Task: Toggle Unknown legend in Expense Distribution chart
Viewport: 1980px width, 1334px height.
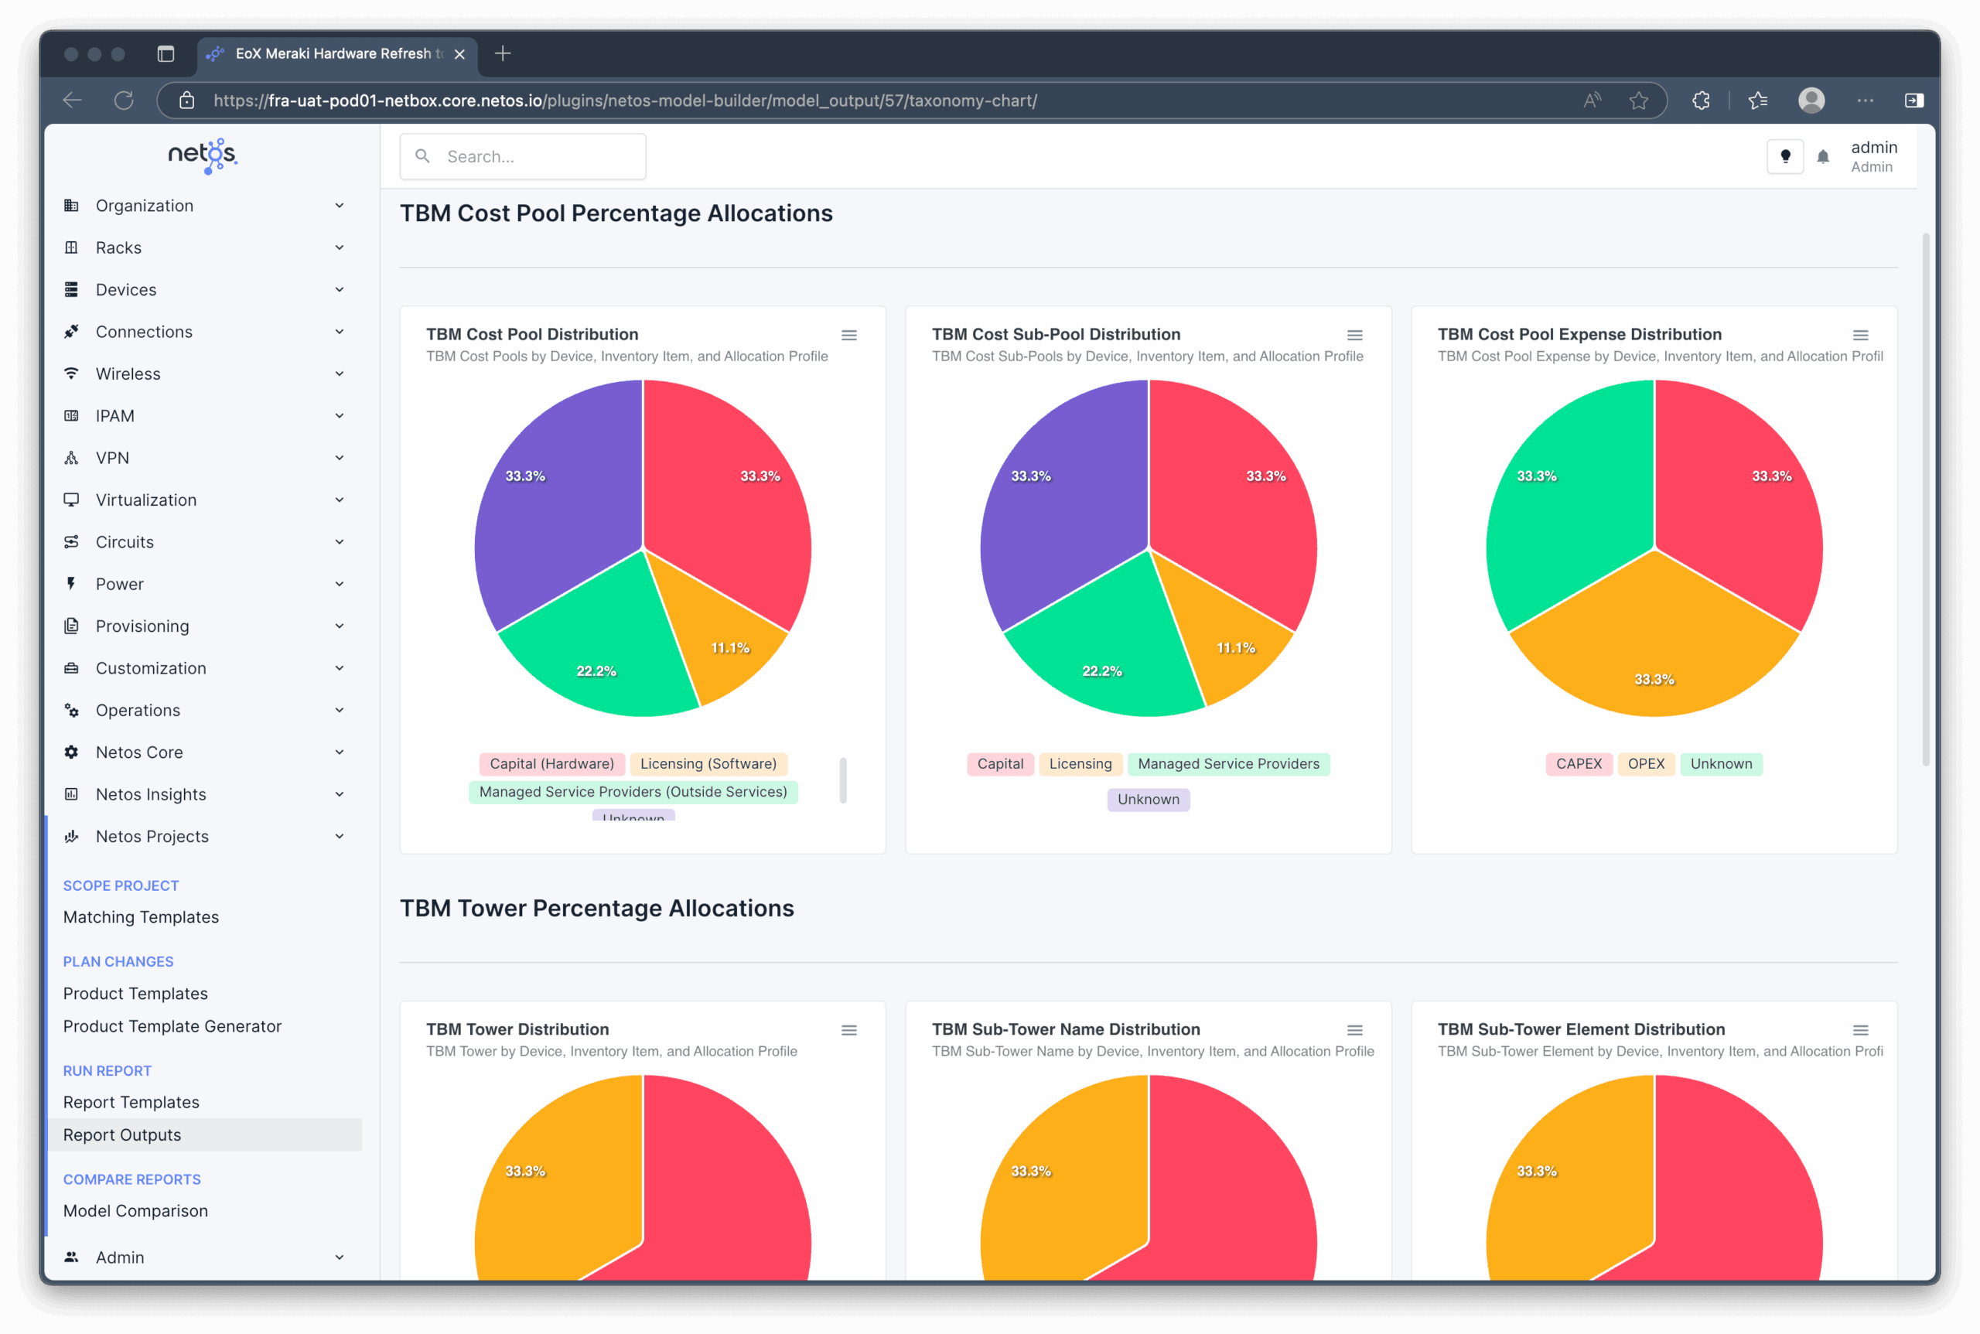Action: pyautogui.click(x=1720, y=764)
